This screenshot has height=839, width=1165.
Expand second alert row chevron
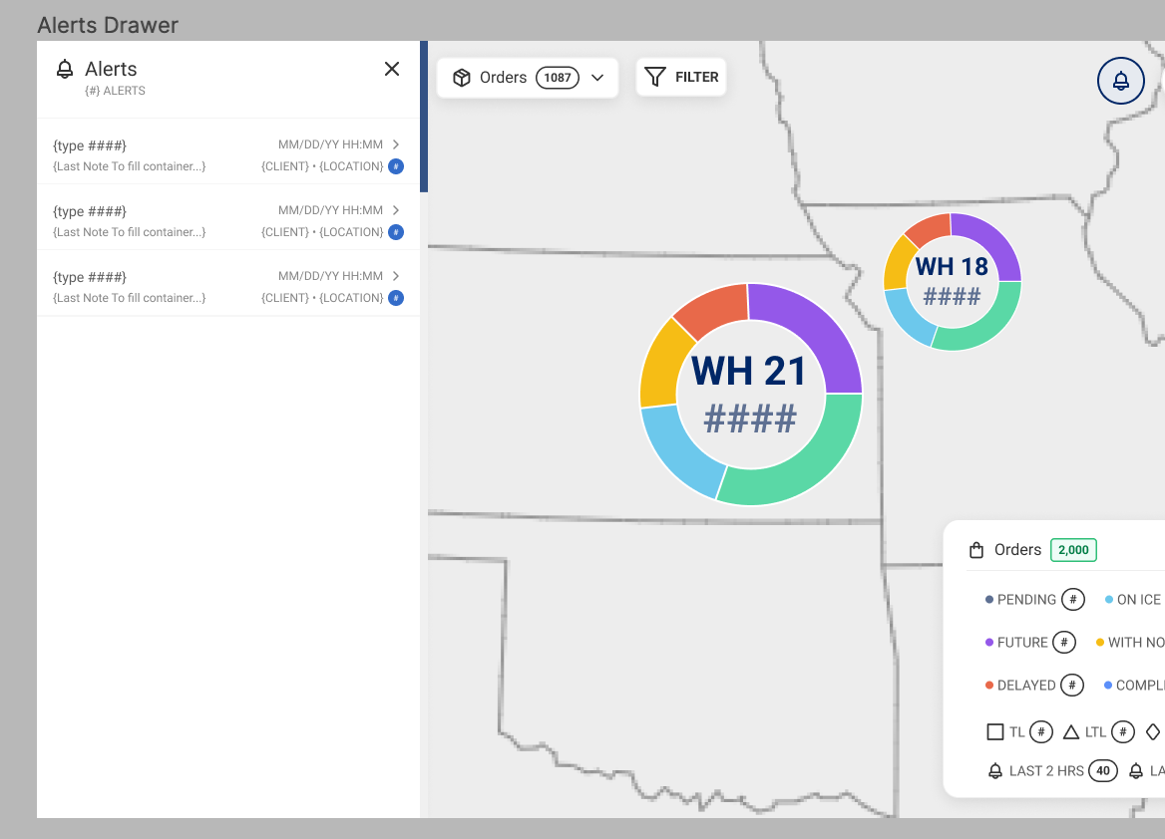click(396, 210)
